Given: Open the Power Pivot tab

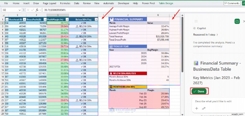Looking at the screenshot, I should click(149, 3).
